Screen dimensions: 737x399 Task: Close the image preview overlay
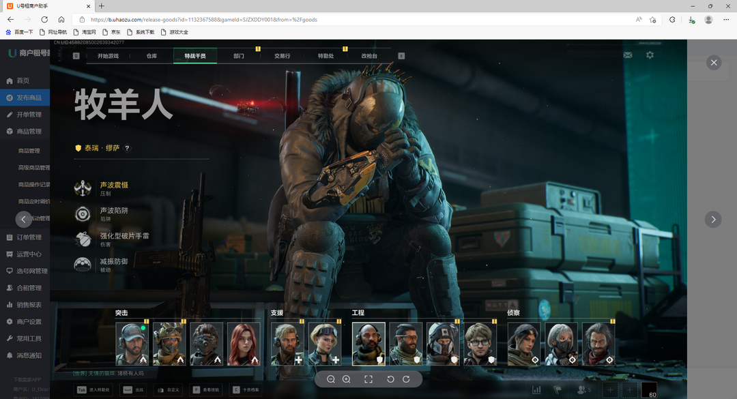pos(714,63)
